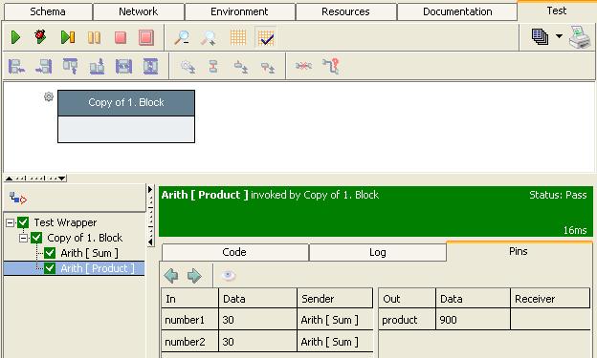The image size is (597, 358).
Task: Click the greyed tag-down-arrow icon
Action: 241,67
